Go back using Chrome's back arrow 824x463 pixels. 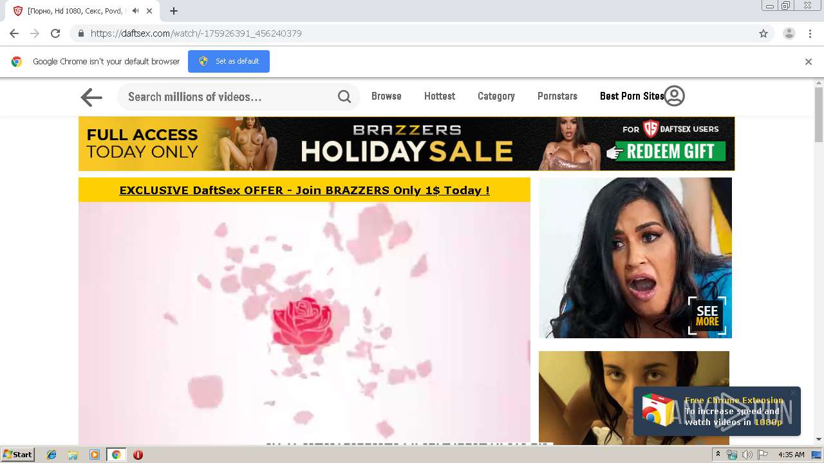tap(14, 33)
